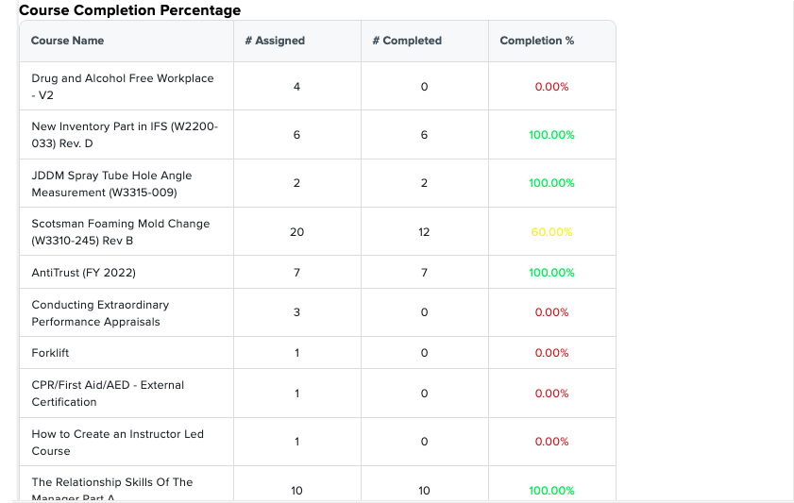Select the AntiTrust (FY 2022) course
Screen dimensions: 794x503
83,273
